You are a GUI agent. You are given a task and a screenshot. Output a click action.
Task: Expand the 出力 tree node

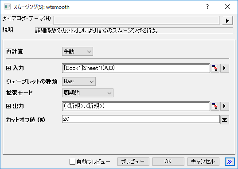[x=8, y=106]
